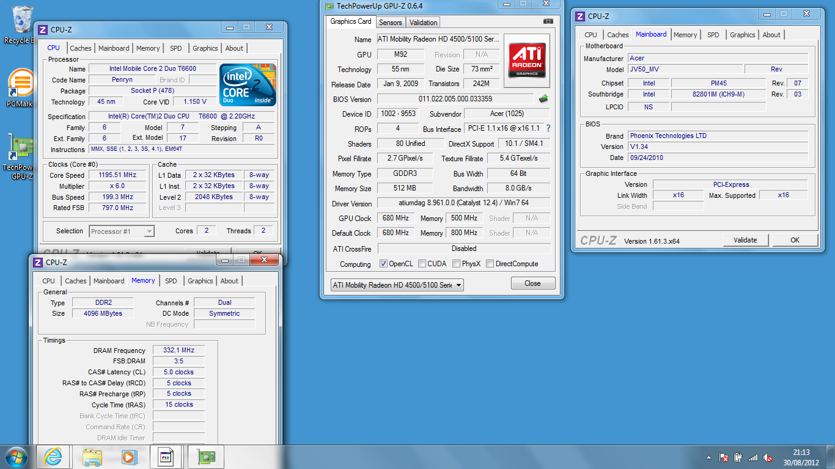Image resolution: width=835 pixels, height=469 pixels.
Task: Open Windows Explorer from the taskbar
Action: (92, 457)
